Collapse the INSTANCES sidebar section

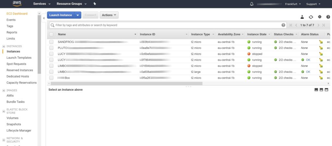coord(4,46)
